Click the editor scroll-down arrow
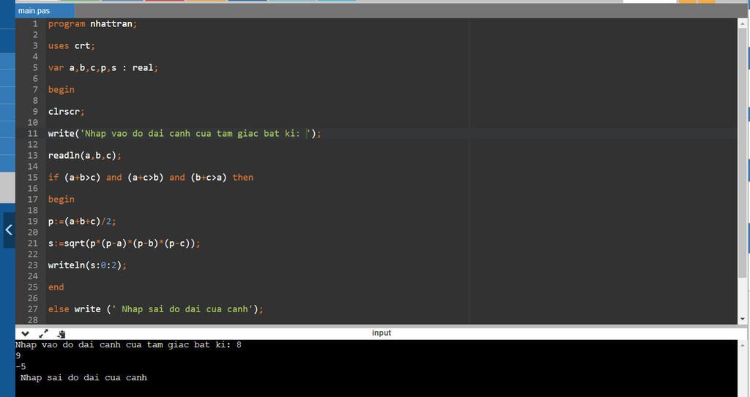Screen dimensions: 750x397 743,319
